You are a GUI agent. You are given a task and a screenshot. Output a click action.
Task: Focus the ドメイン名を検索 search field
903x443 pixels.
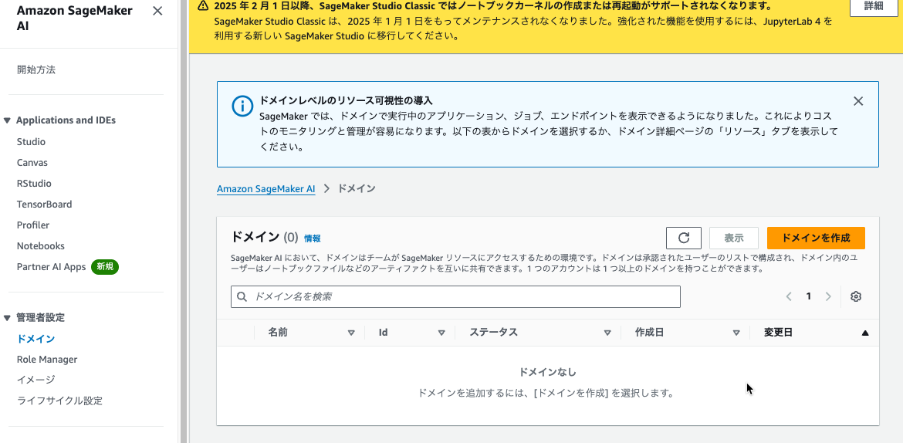455,296
